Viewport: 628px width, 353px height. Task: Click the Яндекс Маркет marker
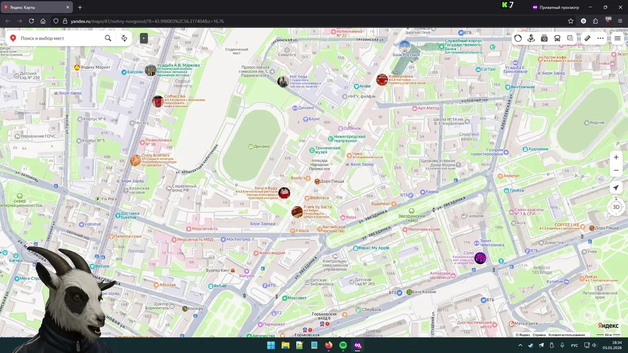click(77, 67)
